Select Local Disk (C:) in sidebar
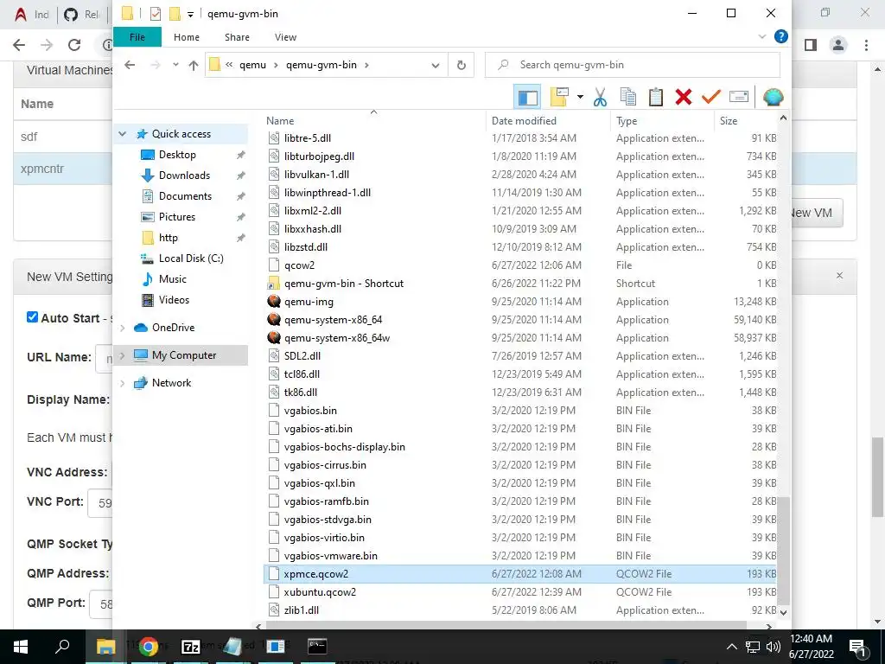The height and width of the screenshot is (664, 885). coord(191,259)
